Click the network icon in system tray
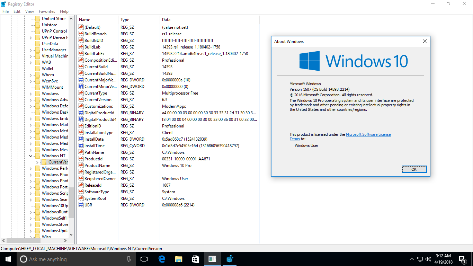This screenshot has width=473, height=266. (420, 259)
